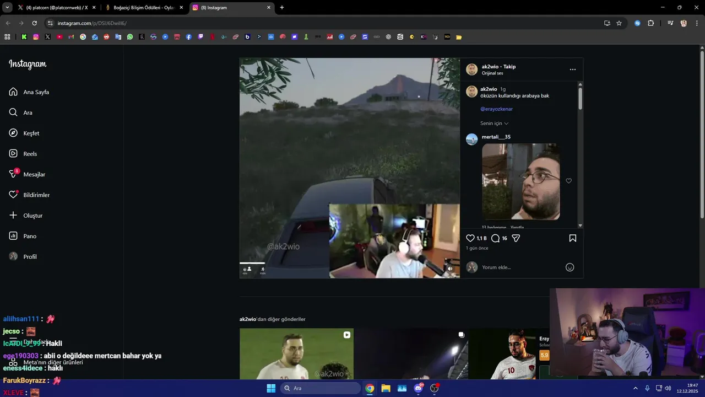This screenshot has width=705, height=397.
Task: Open mertali__35's profile
Action: pyautogui.click(x=496, y=137)
